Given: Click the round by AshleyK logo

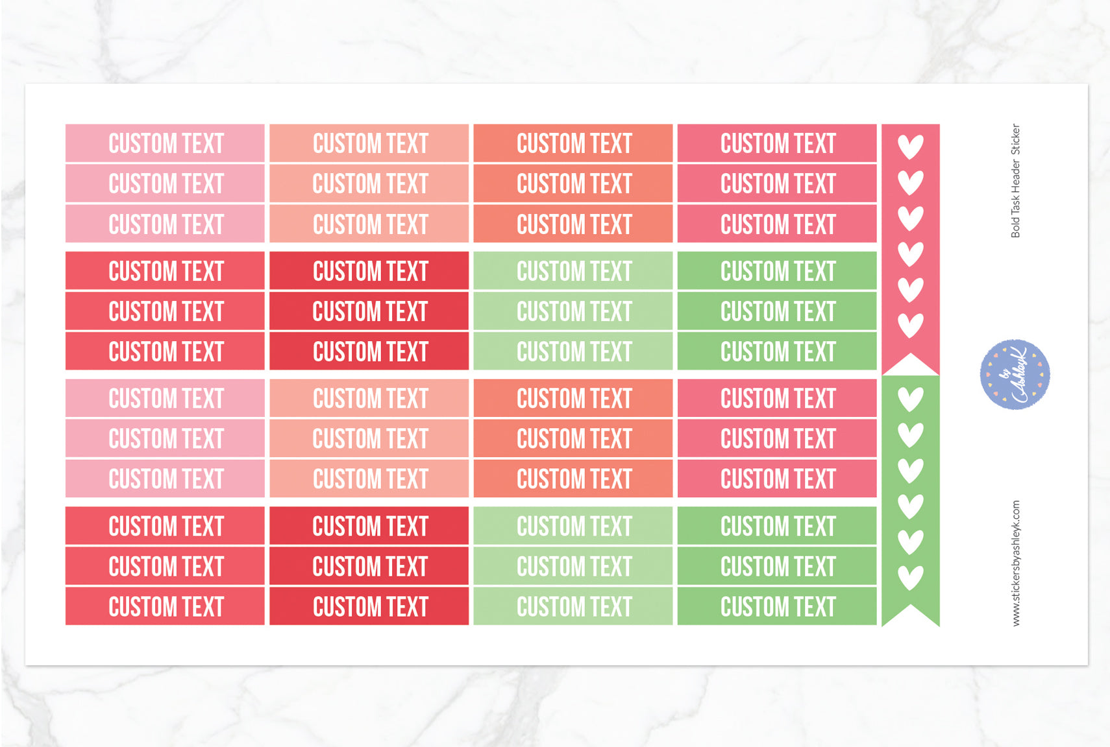Looking at the screenshot, I should [x=1015, y=374].
